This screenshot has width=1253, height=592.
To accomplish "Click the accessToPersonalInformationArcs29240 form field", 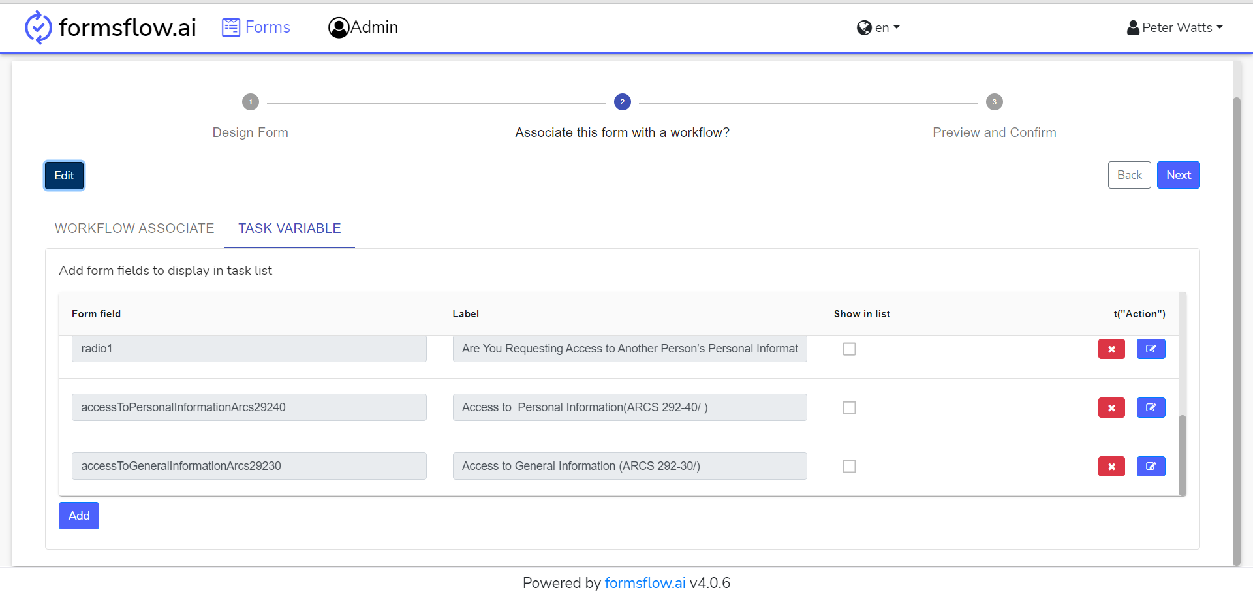I will click(249, 407).
